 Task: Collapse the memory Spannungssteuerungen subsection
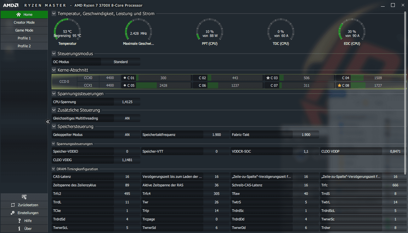[x=54, y=144]
